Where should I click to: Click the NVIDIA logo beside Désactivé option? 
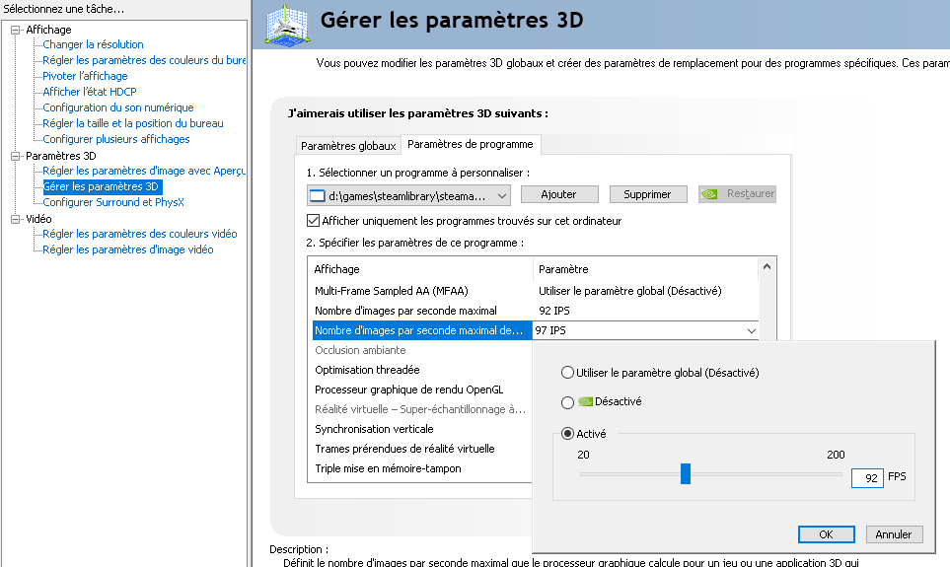(x=584, y=402)
